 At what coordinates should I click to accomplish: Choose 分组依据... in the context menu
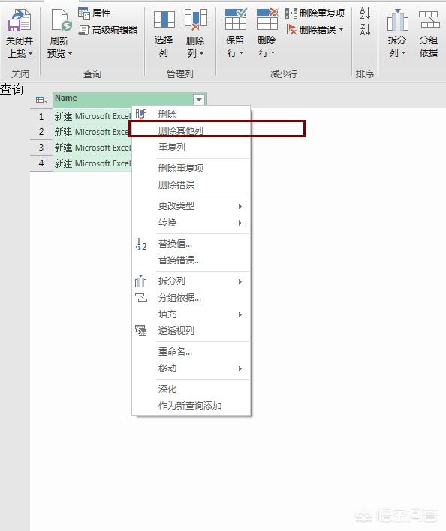click(x=191, y=298)
